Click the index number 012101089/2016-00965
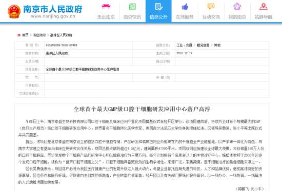The image size is (282, 191). [62, 45]
